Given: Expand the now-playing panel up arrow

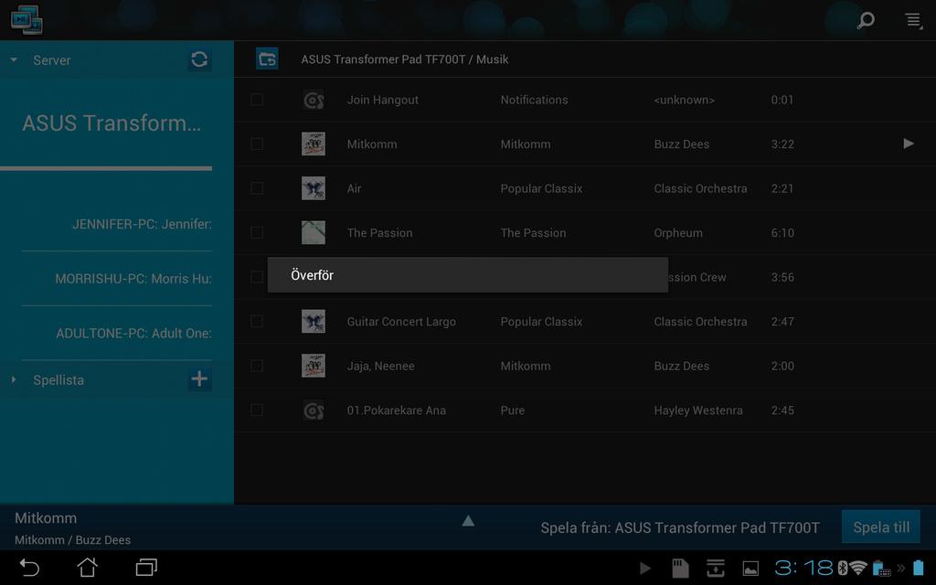Looking at the screenshot, I should point(468,521).
